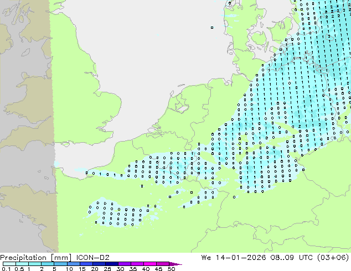Screen dimensions: 351x271
Task: Select the 40–45 mm magenta legend swatch
Action: pyautogui.click(x=150, y=264)
